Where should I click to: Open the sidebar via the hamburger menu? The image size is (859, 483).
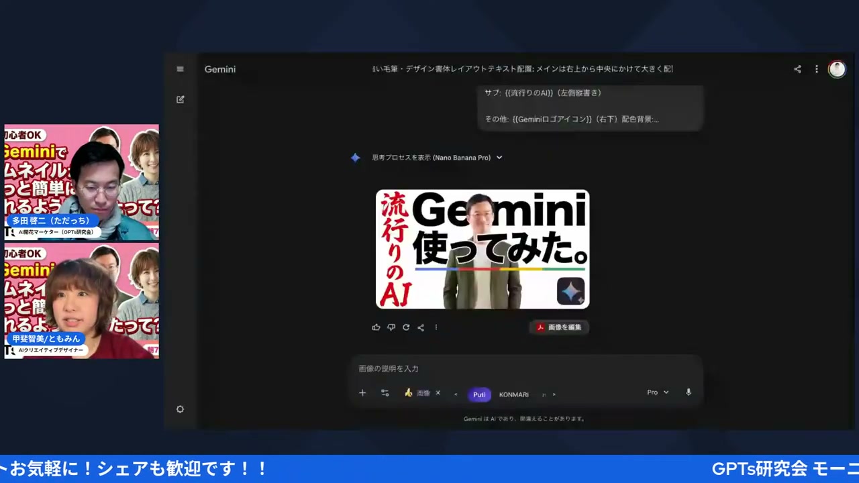(x=180, y=68)
